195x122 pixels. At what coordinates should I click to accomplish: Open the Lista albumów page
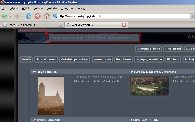[46, 59]
